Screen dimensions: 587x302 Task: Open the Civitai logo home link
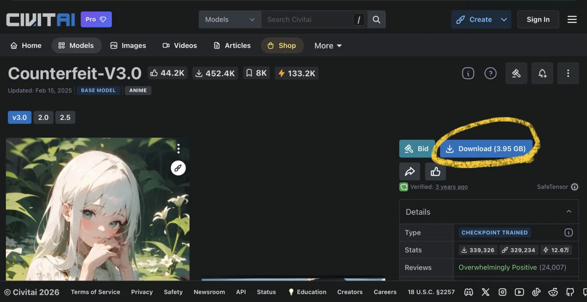40,20
